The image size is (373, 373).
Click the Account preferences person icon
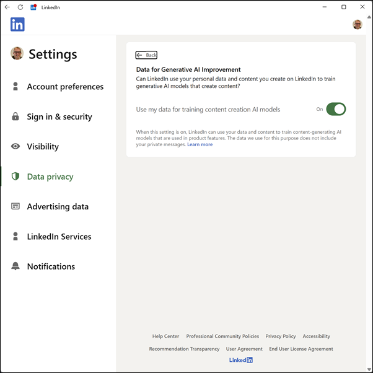point(15,87)
